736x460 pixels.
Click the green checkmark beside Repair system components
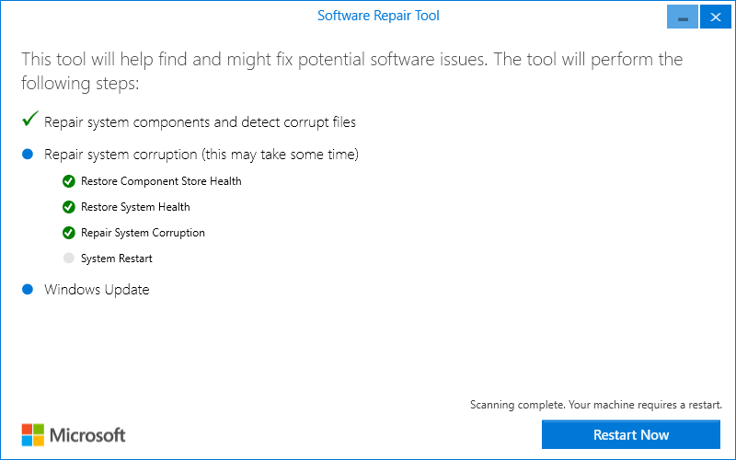tap(29, 121)
